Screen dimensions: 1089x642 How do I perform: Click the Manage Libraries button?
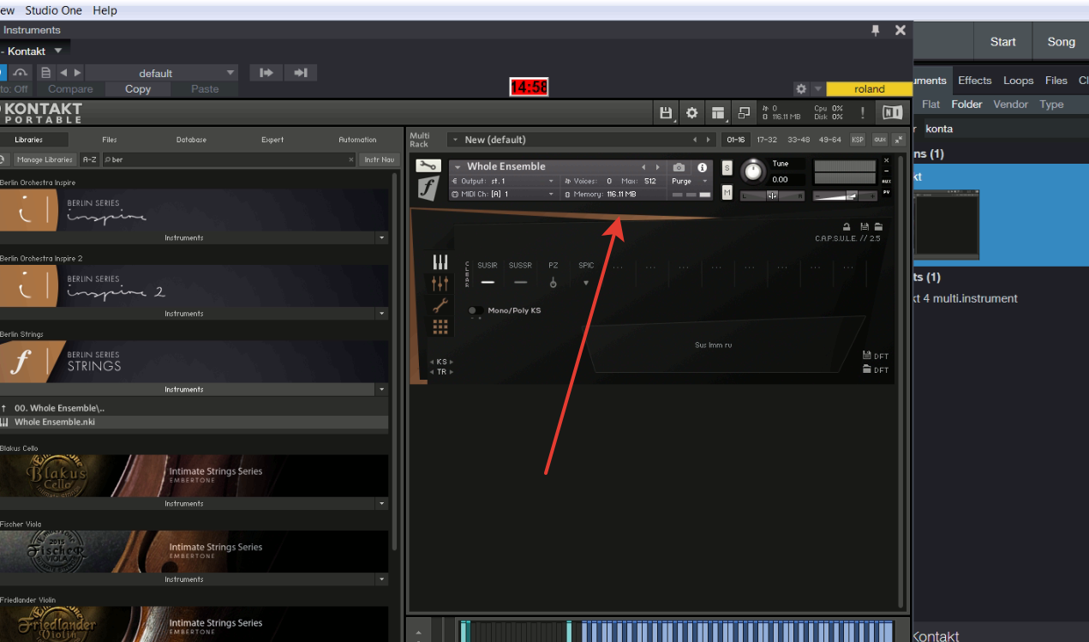click(x=45, y=159)
